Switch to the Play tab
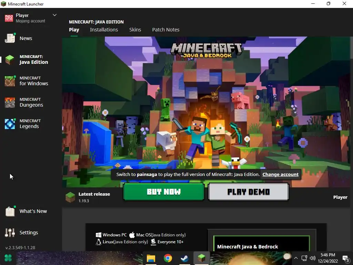The height and width of the screenshot is (265, 353). pos(74,30)
